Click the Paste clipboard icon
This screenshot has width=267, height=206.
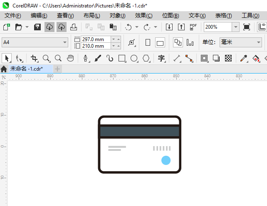pyautogui.click(x=113, y=27)
